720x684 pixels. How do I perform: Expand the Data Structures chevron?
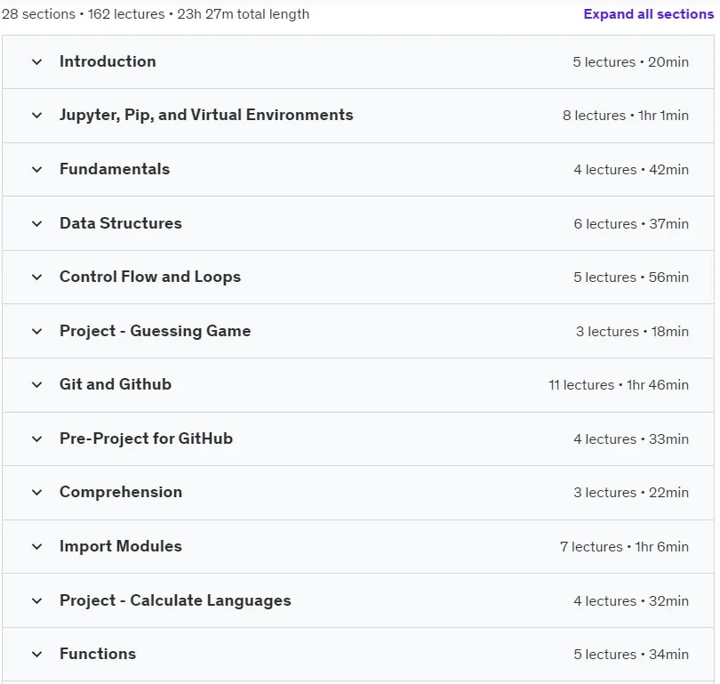click(36, 224)
